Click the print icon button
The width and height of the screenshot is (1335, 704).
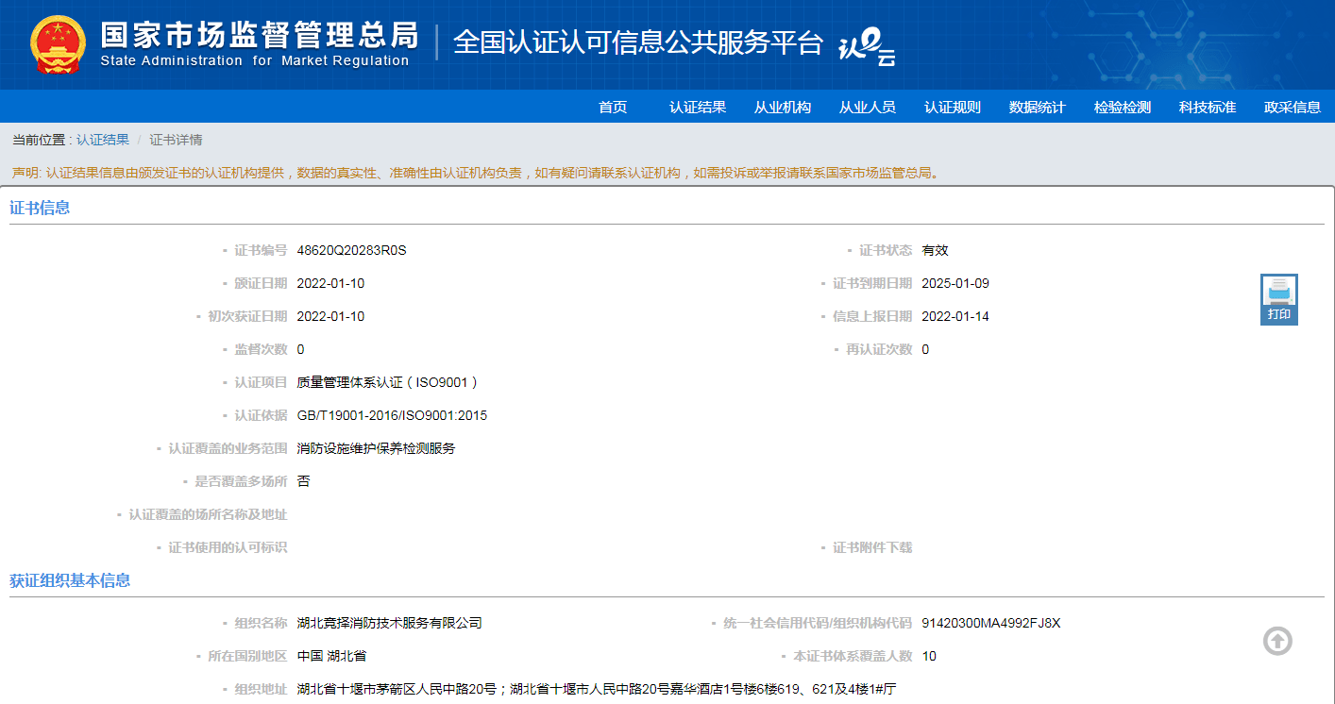tap(1278, 299)
